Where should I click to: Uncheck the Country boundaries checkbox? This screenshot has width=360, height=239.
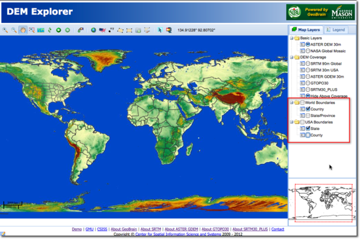tap(308, 109)
